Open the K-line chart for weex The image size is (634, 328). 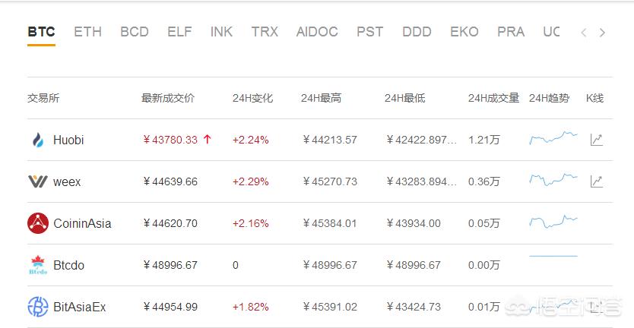tap(597, 181)
